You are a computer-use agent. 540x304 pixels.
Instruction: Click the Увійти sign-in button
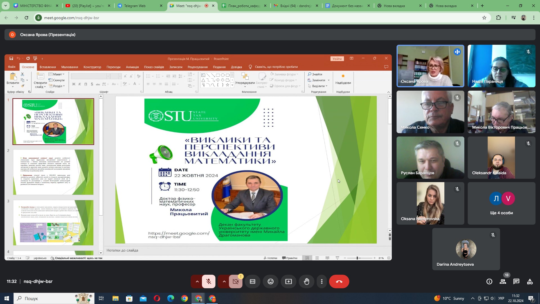pyautogui.click(x=337, y=59)
